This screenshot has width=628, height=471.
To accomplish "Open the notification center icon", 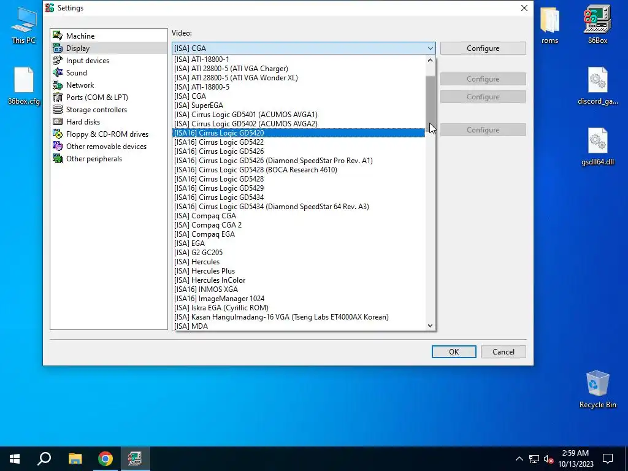I will [x=608, y=459].
